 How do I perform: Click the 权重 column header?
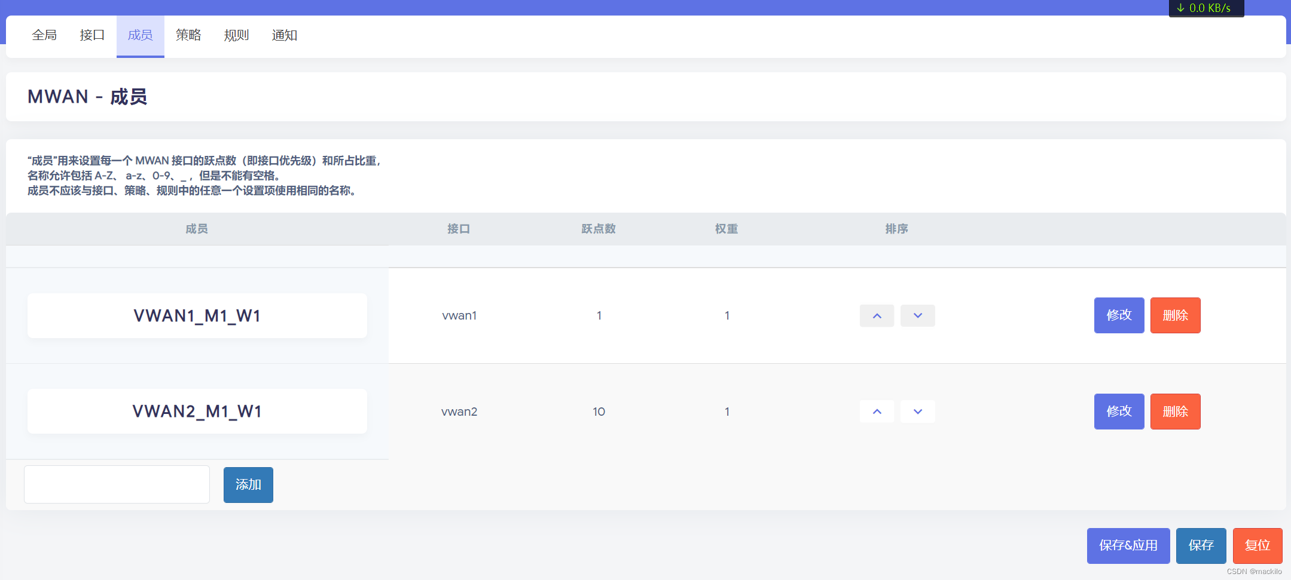point(727,229)
